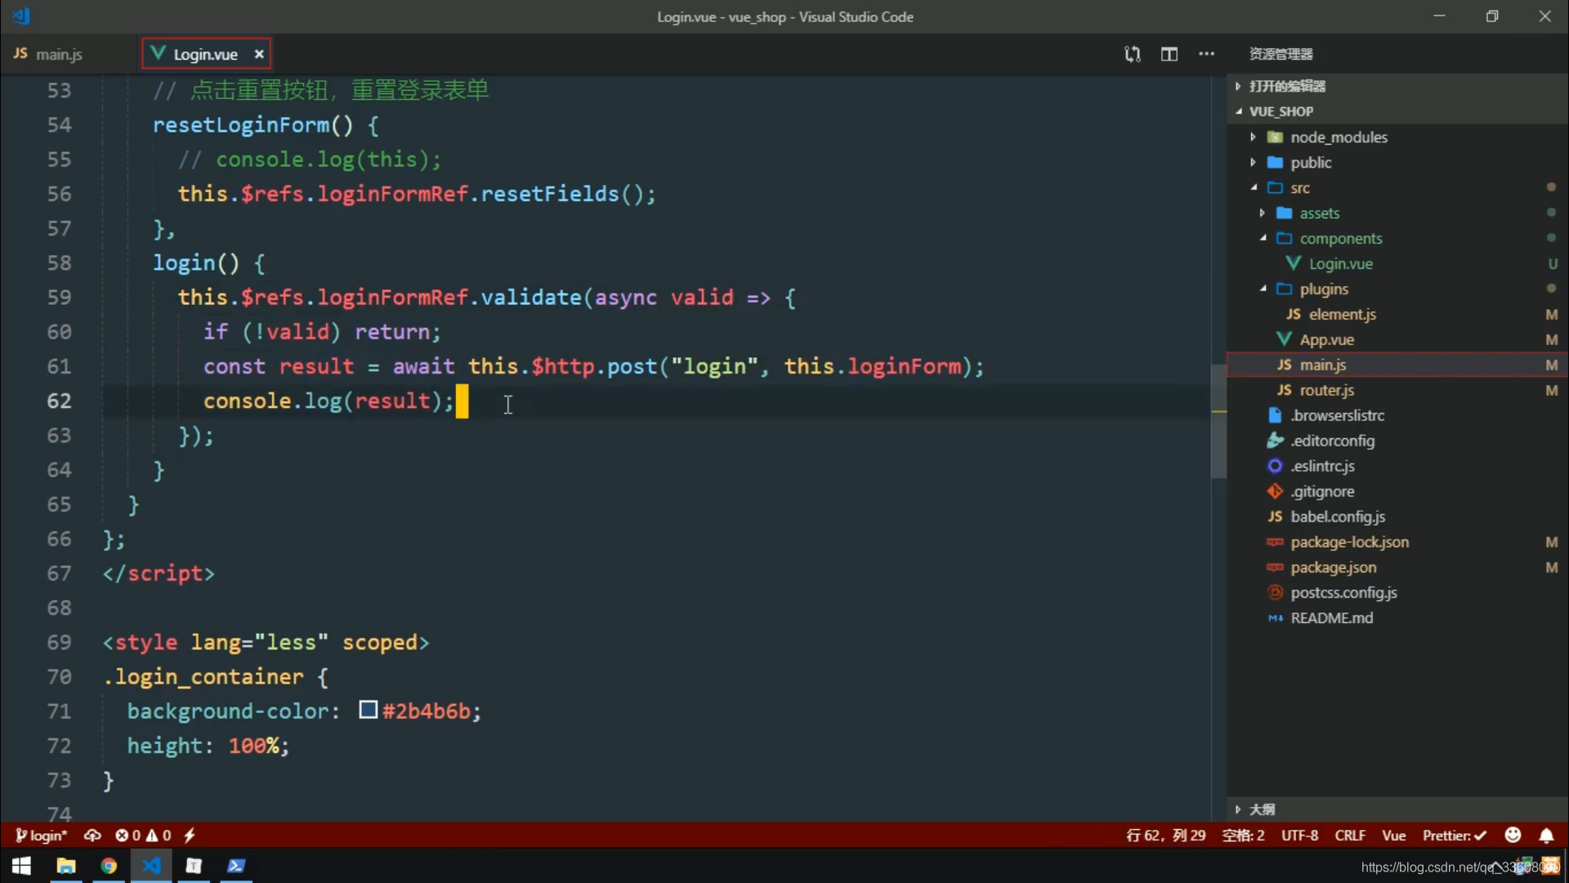The height and width of the screenshot is (883, 1569).
Task: Click the resetLoginForm method name
Action: [x=241, y=125]
